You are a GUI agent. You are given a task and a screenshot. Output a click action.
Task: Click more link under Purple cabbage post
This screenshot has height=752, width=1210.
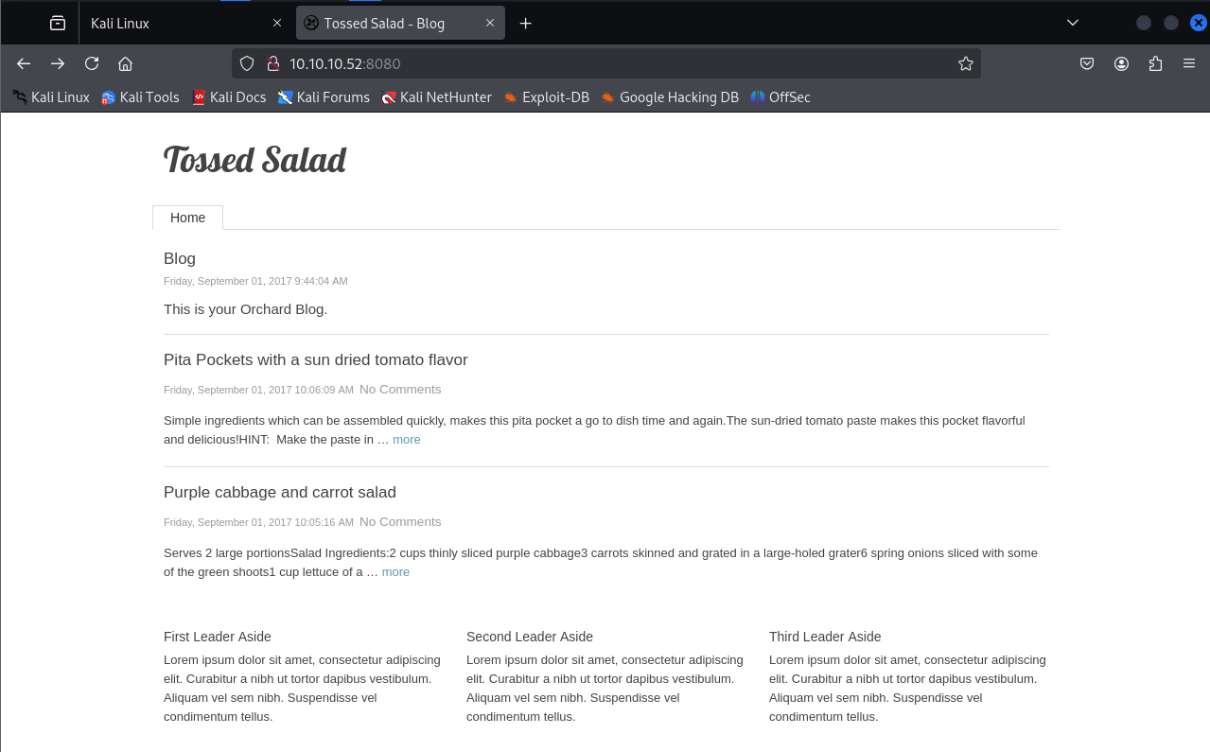(395, 571)
